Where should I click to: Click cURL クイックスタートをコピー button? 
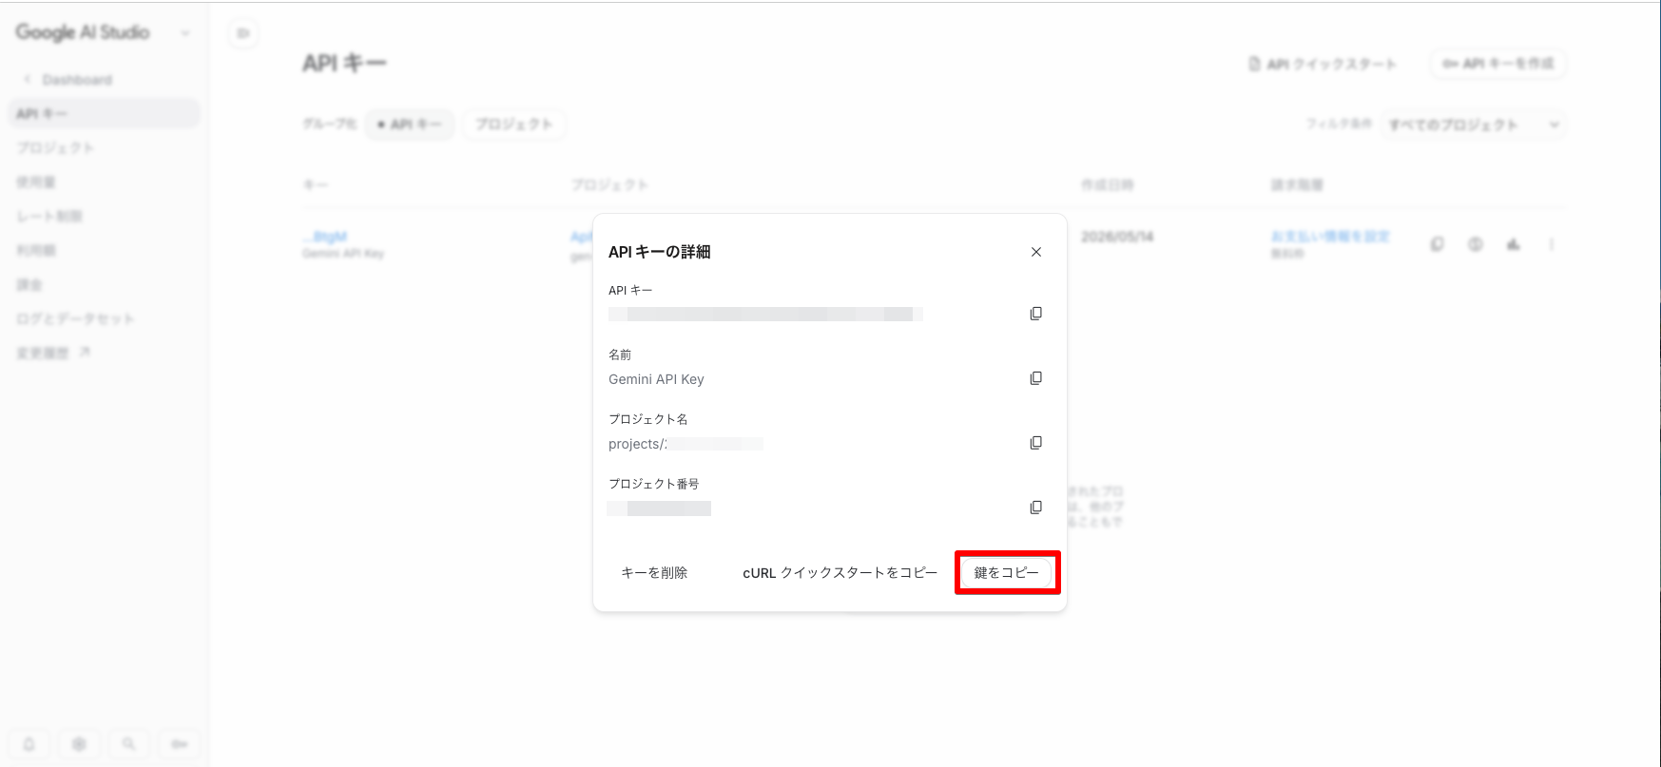click(x=840, y=572)
